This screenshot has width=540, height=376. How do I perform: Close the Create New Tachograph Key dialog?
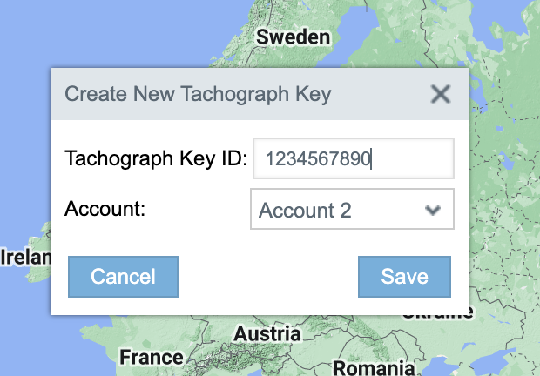(441, 94)
